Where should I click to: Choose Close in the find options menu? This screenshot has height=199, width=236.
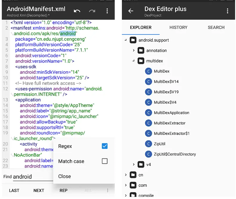65,176
